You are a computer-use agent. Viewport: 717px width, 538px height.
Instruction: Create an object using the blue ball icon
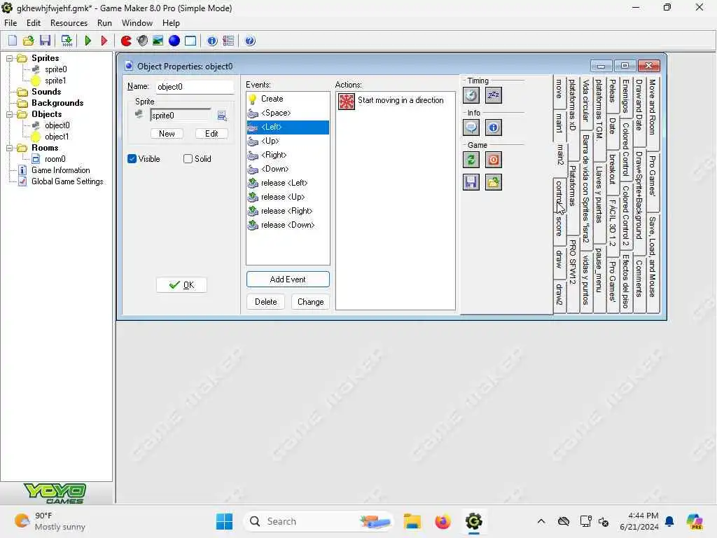coord(174,41)
